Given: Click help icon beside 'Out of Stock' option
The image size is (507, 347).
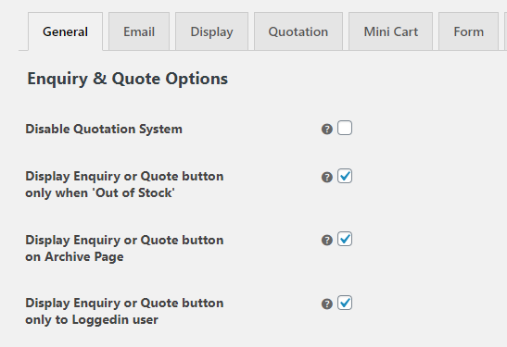Looking at the screenshot, I should coord(327,177).
